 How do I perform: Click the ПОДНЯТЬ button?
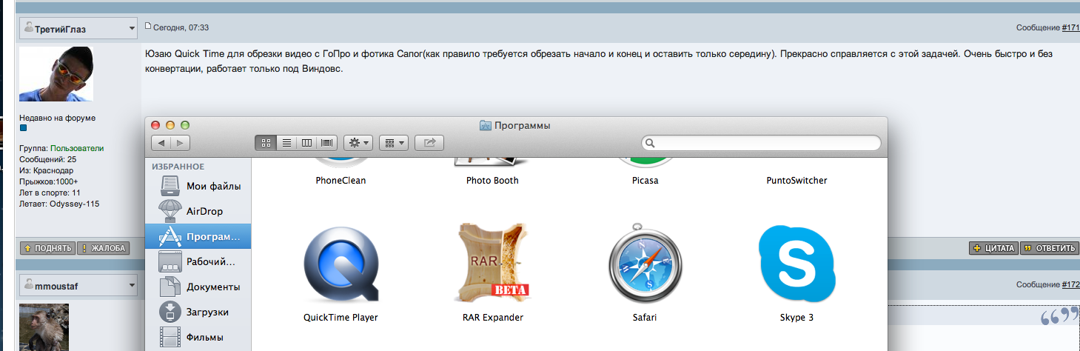pyautogui.click(x=47, y=248)
